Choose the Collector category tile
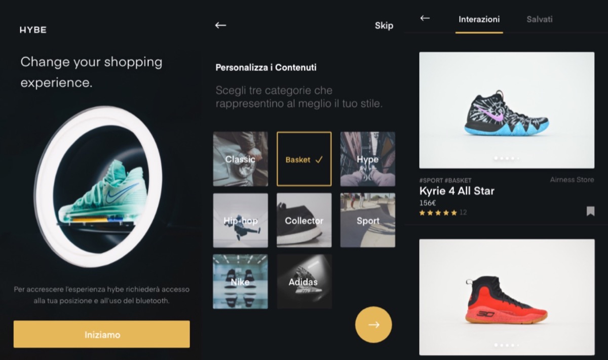This screenshot has height=360, width=608. pyautogui.click(x=304, y=220)
